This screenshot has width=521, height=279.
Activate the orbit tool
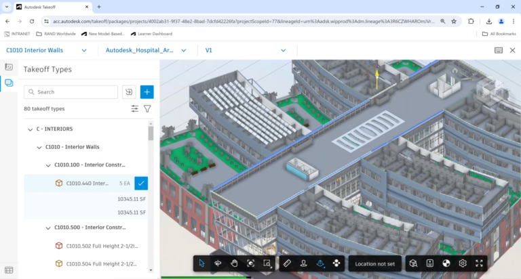(x=218, y=263)
